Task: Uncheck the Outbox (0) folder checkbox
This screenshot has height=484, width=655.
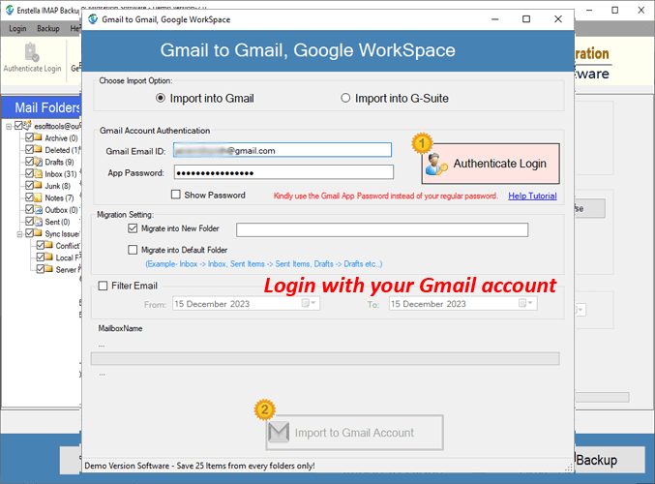Action: pyautogui.click(x=29, y=209)
